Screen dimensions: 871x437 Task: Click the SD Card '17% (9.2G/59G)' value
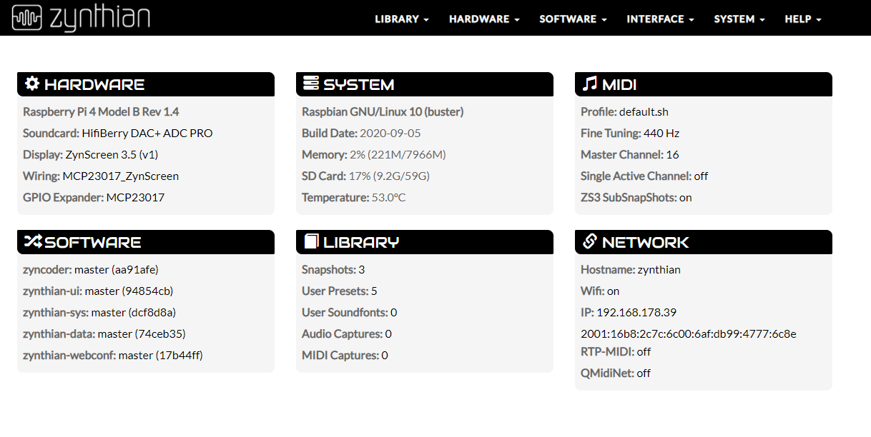coord(390,176)
